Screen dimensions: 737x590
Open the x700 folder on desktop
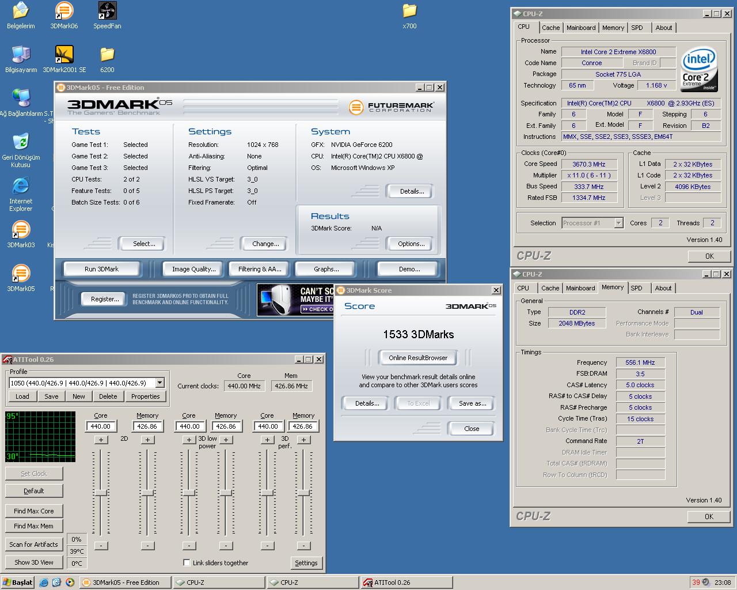coord(409,16)
